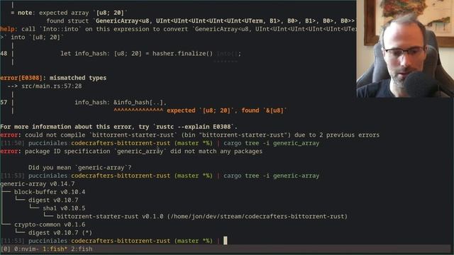Click the '[11:50]' prompt timestamp
The width and height of the screenshot is (454, 255).
point(13,143)
